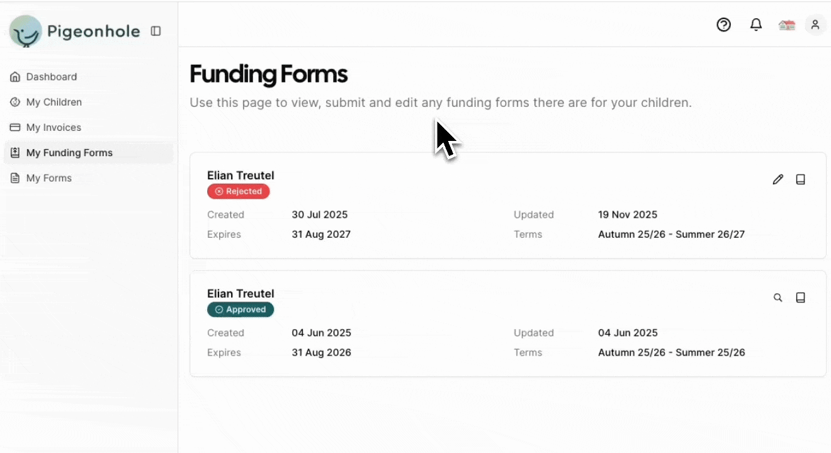831x453 pixels.
Task: Click the green Approved status badge
Action: coord(240,310)
